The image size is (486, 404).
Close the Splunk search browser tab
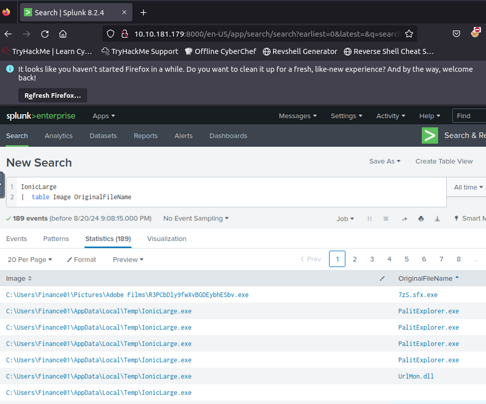click(x=124, y=12)
